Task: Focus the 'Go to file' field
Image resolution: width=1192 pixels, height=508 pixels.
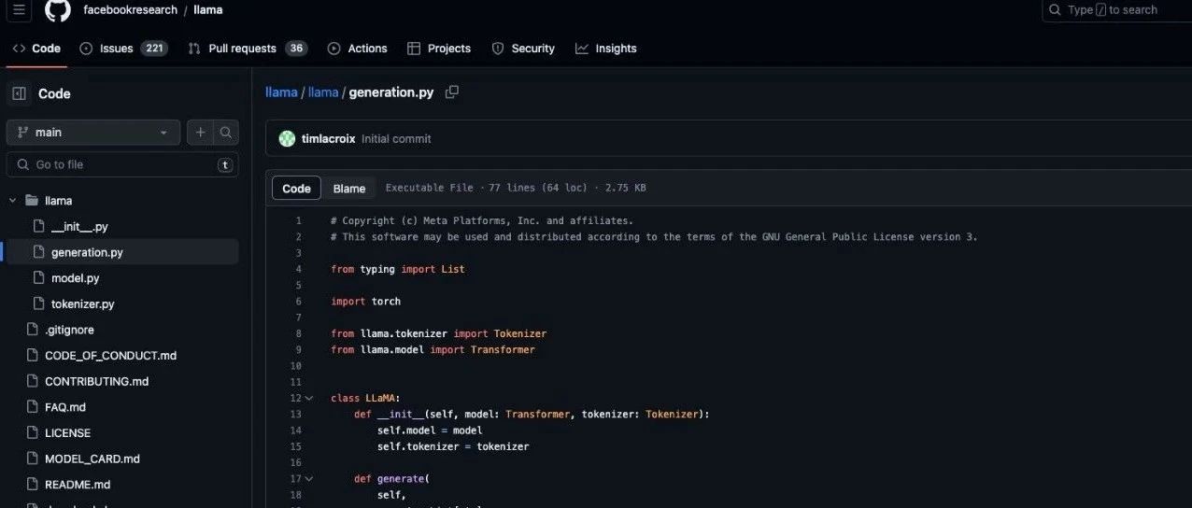Action: 122,164
